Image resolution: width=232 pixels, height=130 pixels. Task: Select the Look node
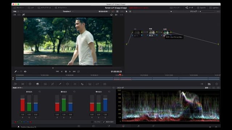tap(166, 32)
